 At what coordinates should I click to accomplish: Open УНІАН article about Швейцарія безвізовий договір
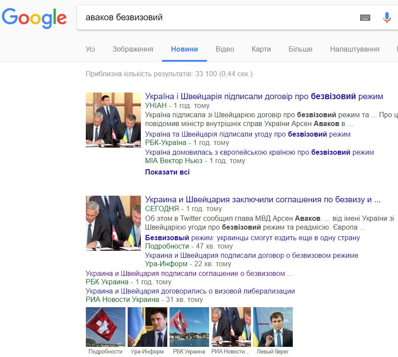264,96
